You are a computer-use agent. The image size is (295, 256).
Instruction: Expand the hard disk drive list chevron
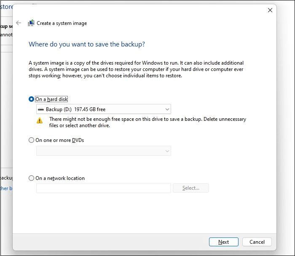pos(167,109)
